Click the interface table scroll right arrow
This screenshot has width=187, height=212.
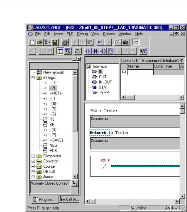coord(181,97)
